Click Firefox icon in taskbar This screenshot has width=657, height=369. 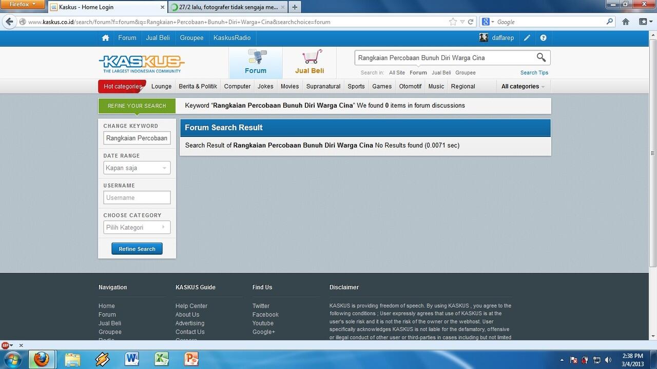pyautogui.click(x=42, y=360)
